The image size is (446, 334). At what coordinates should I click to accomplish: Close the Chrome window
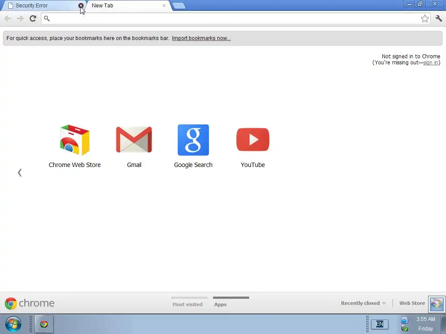click(x=435, y=4)
